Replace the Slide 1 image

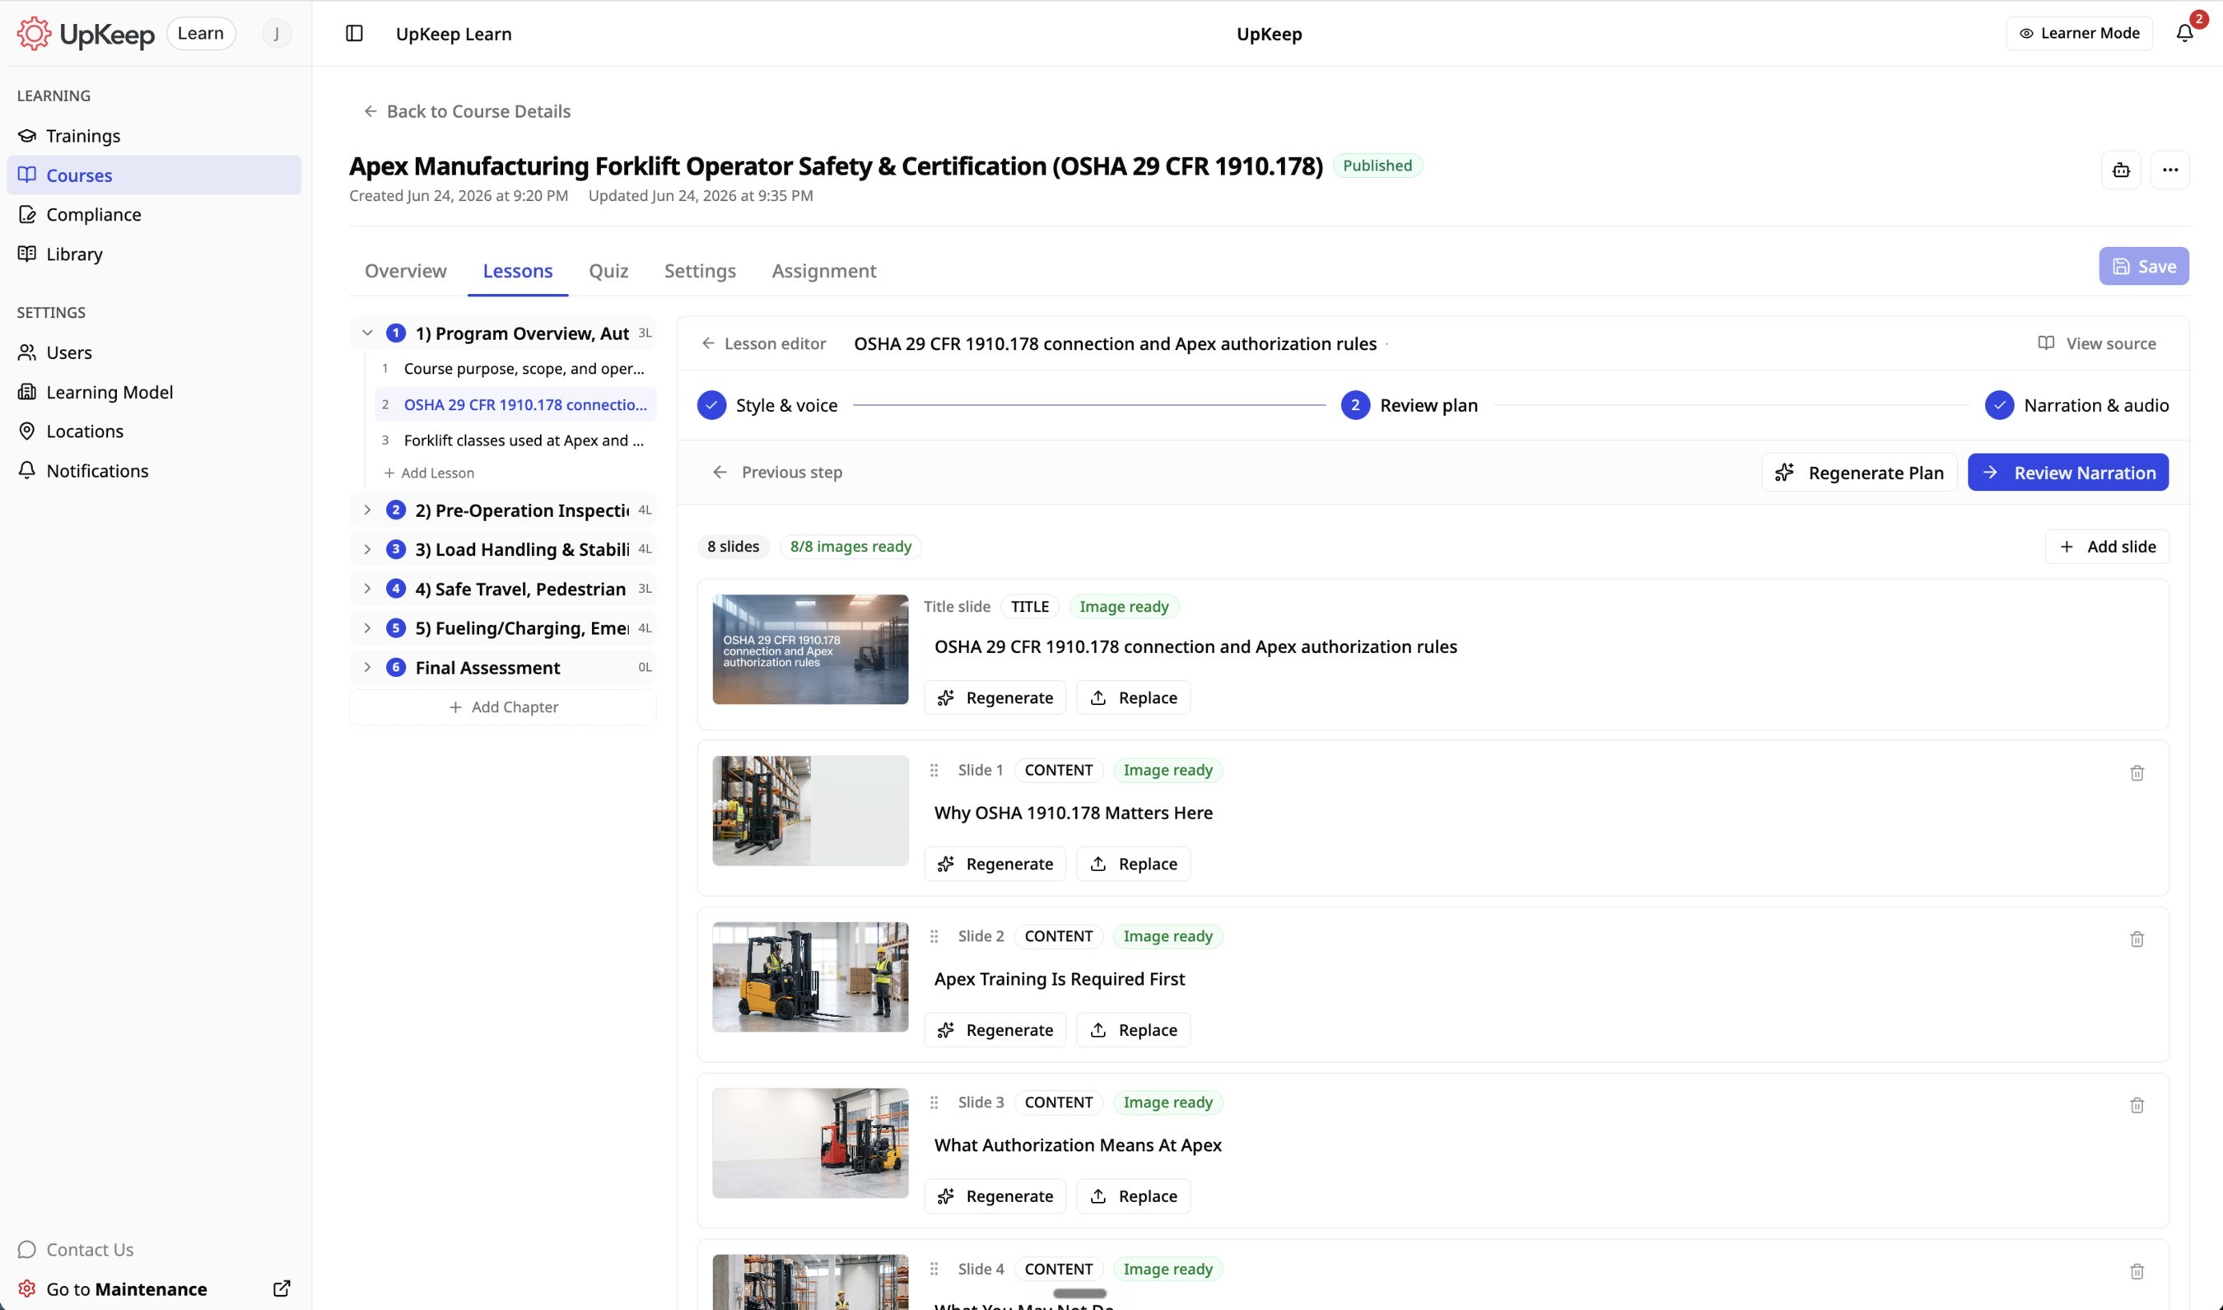click(1133, 864)
